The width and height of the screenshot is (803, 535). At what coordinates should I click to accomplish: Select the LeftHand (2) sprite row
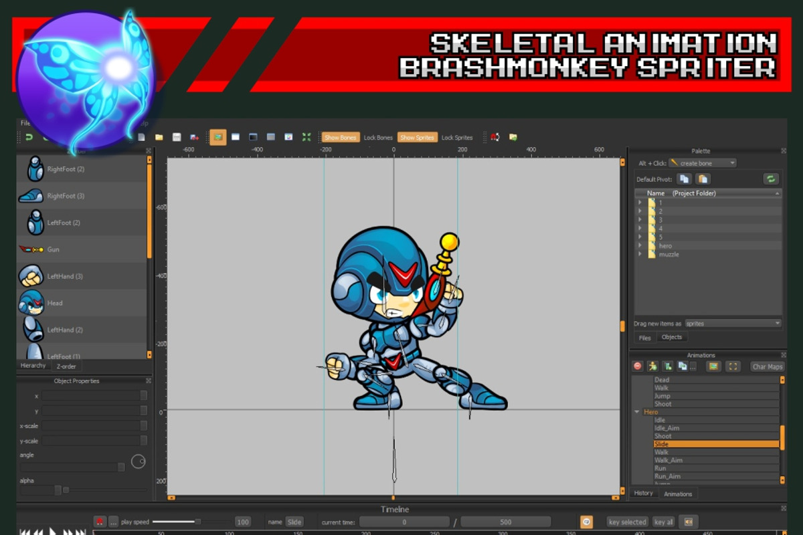pyautogui.click(x=82, y=330)
